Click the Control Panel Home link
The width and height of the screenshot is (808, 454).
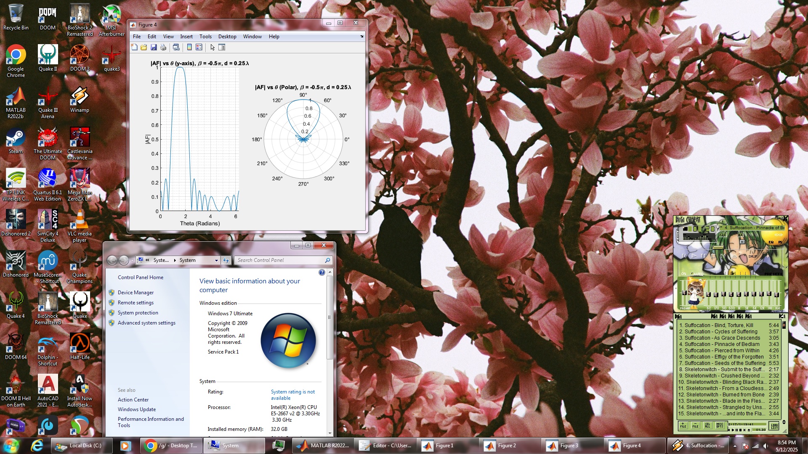point(141,277)
